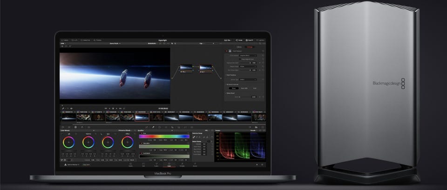Toggle the OpenFX plugin enable switch
The width and height of the screenshot is (447, 190).
pyautogui.click(x=226, y=51)
